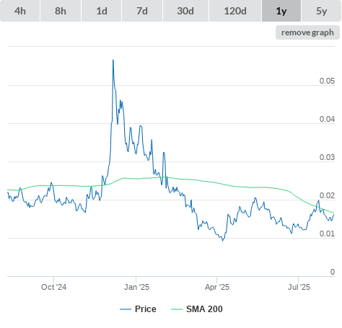
Task: Click the 0.05 y-axis label
Action: [x=327, y=81]
